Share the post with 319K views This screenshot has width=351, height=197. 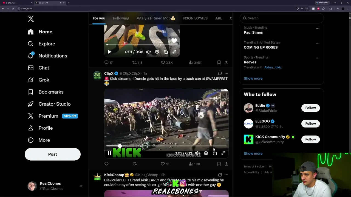[x=227, y=62]
